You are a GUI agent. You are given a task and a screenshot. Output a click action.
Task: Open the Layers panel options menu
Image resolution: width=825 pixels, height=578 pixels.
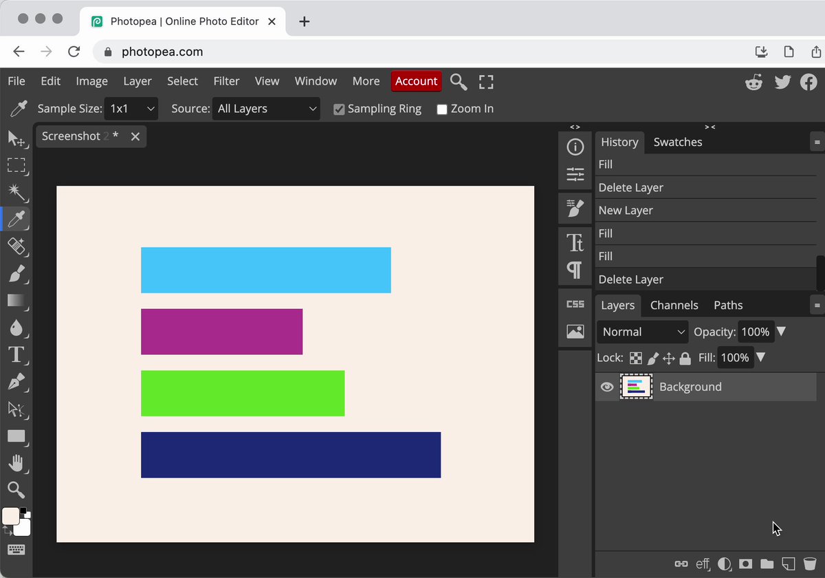click(x=817, y=305)
